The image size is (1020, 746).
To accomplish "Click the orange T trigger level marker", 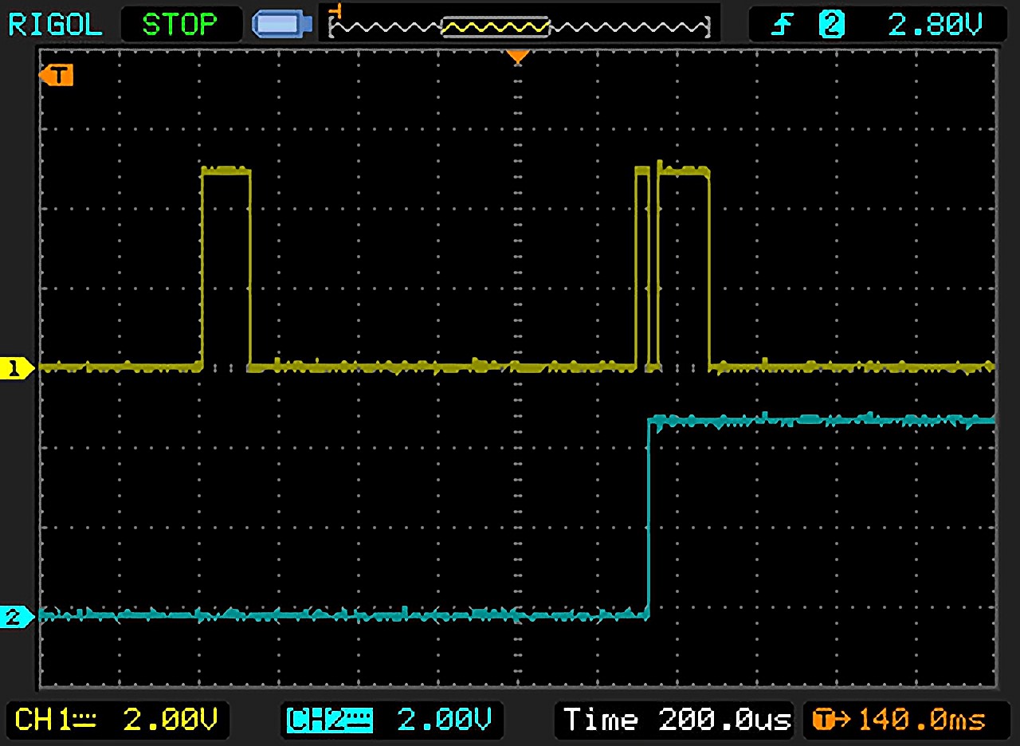I will [x=56, y=76].
